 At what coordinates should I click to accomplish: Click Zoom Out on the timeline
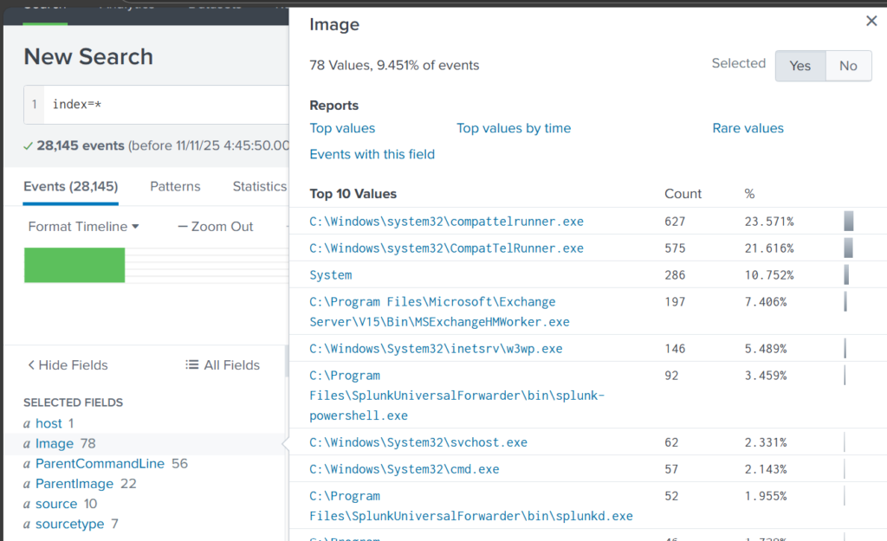click(215, 227)
